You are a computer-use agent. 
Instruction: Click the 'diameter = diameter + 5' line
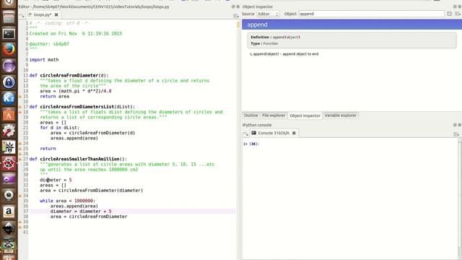81,212
